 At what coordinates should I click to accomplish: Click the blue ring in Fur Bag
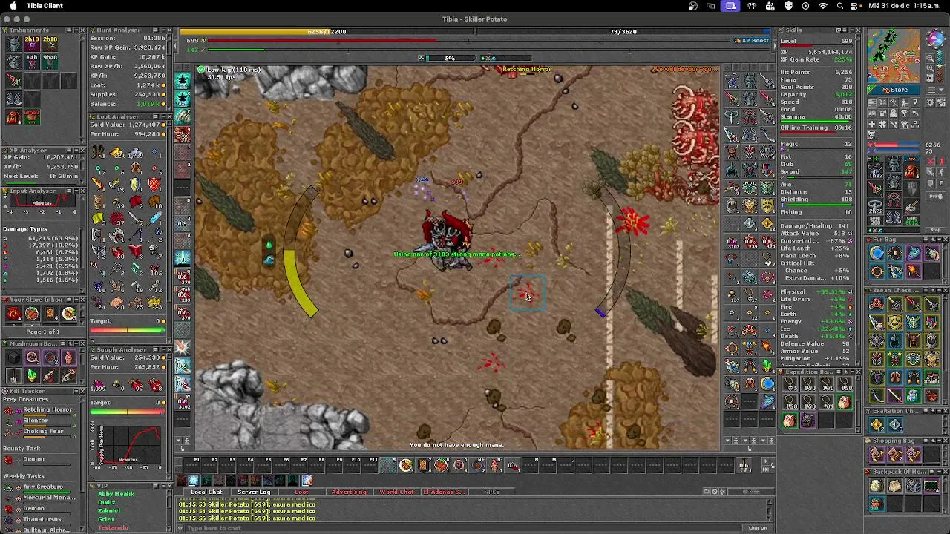tap(877, 254)
